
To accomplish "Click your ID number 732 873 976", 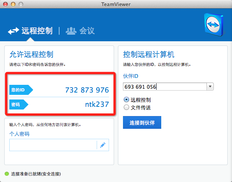I will (87, 90).
